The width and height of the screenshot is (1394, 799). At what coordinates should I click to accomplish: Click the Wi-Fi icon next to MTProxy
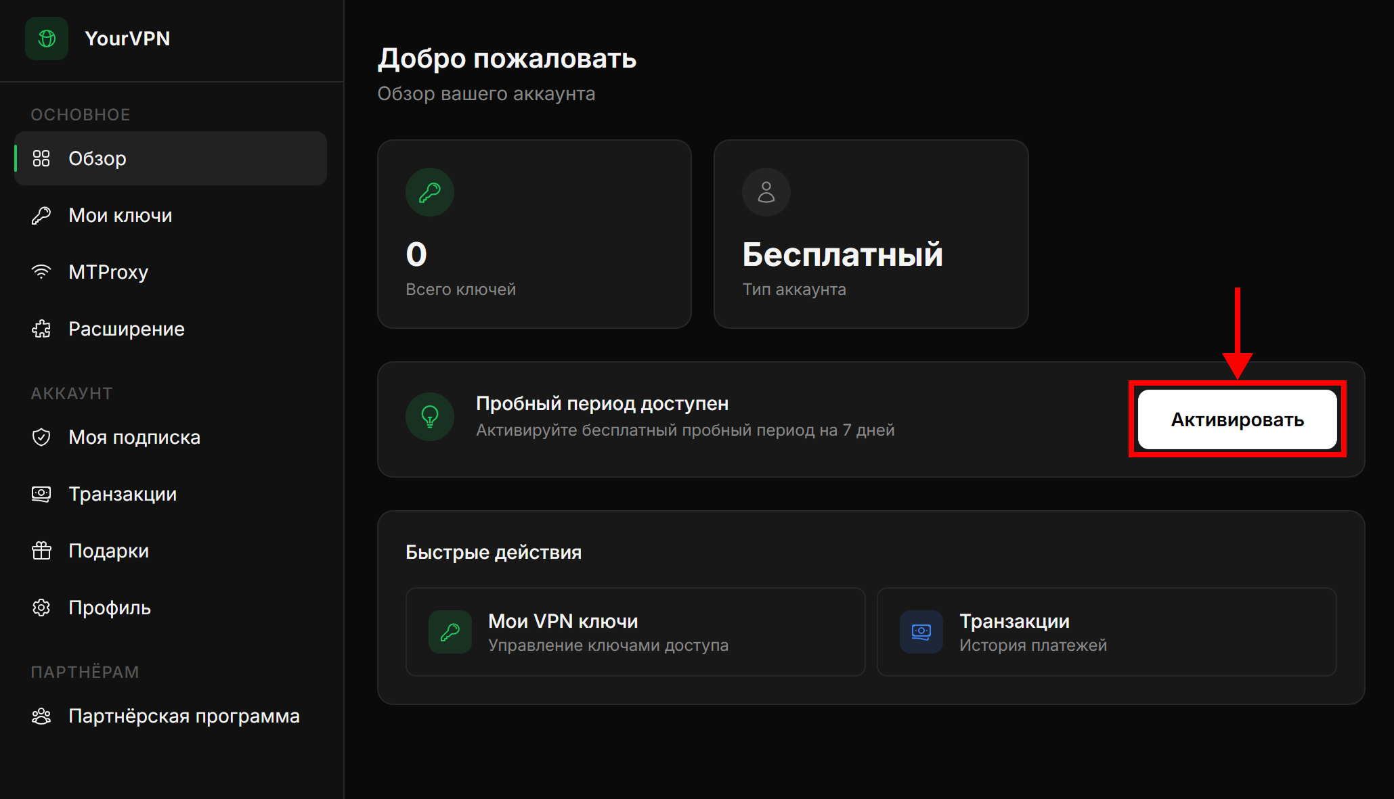coord(41,272)
